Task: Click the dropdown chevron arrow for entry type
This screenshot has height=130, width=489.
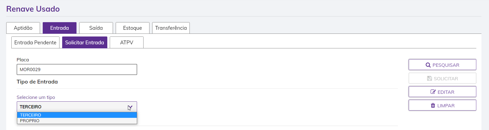Action: 130,107
